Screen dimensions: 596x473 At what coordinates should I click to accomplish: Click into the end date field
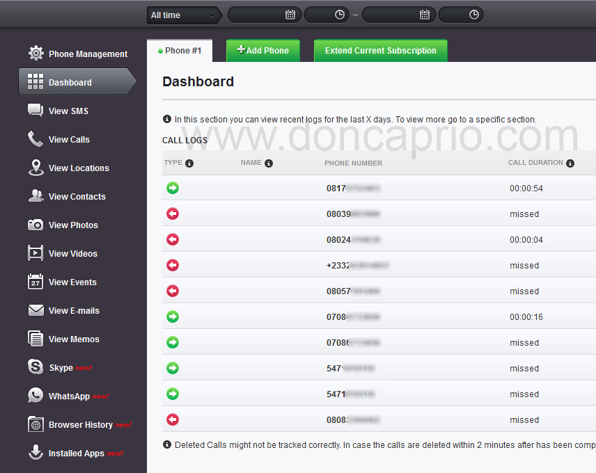[399, 15]
